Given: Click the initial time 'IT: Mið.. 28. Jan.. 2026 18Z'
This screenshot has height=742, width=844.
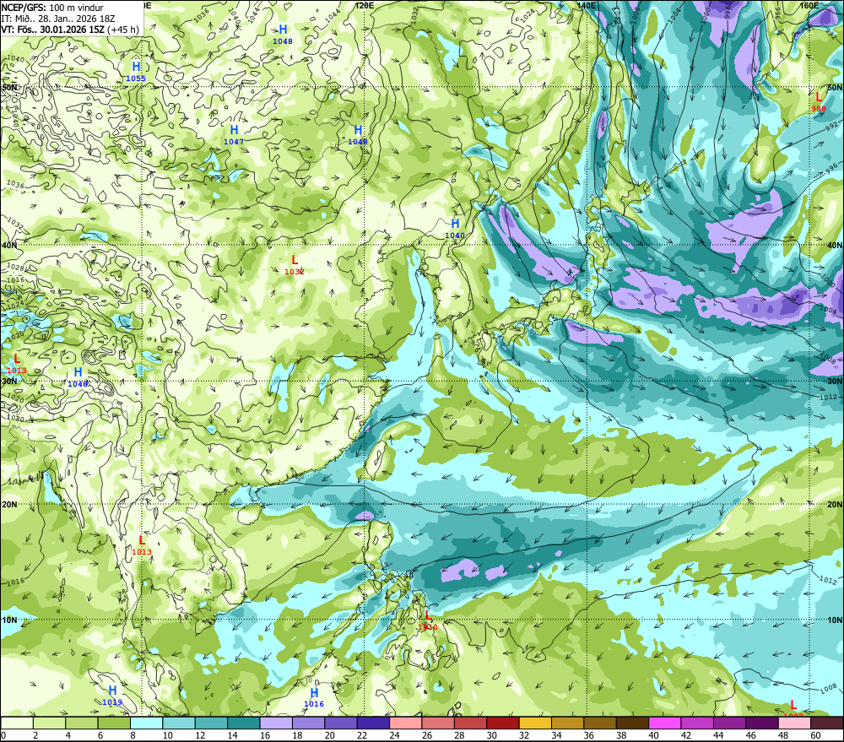Looking at the screenshot, I should (x=57, y=19).
